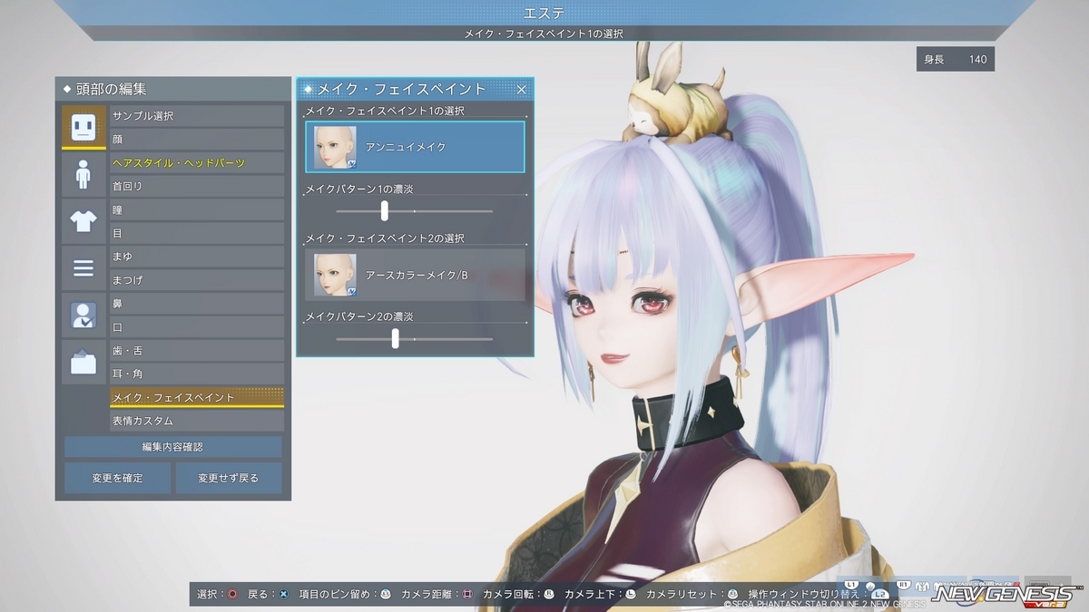This screenshot has width=1089, height=612.
Task: Click the カメラ回転 stick hint icon
Action: 548,594
